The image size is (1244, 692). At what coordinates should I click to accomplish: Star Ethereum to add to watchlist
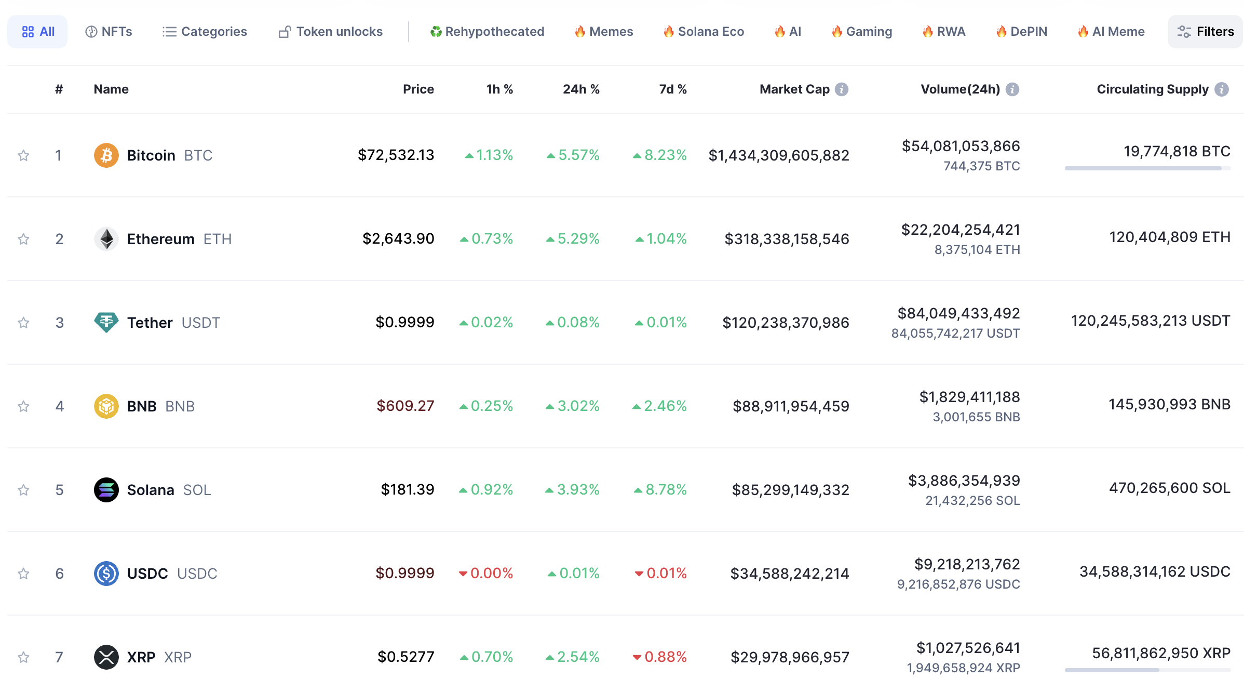[x=23, y=239]
